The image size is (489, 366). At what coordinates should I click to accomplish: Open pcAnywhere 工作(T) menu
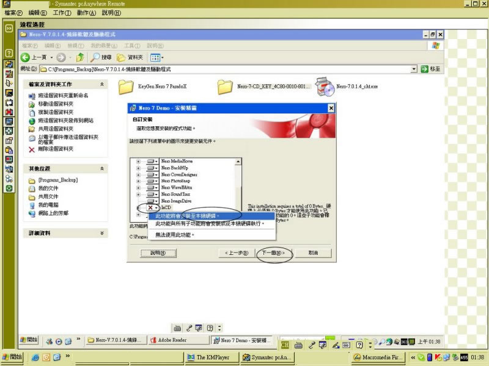click(62, 13)
